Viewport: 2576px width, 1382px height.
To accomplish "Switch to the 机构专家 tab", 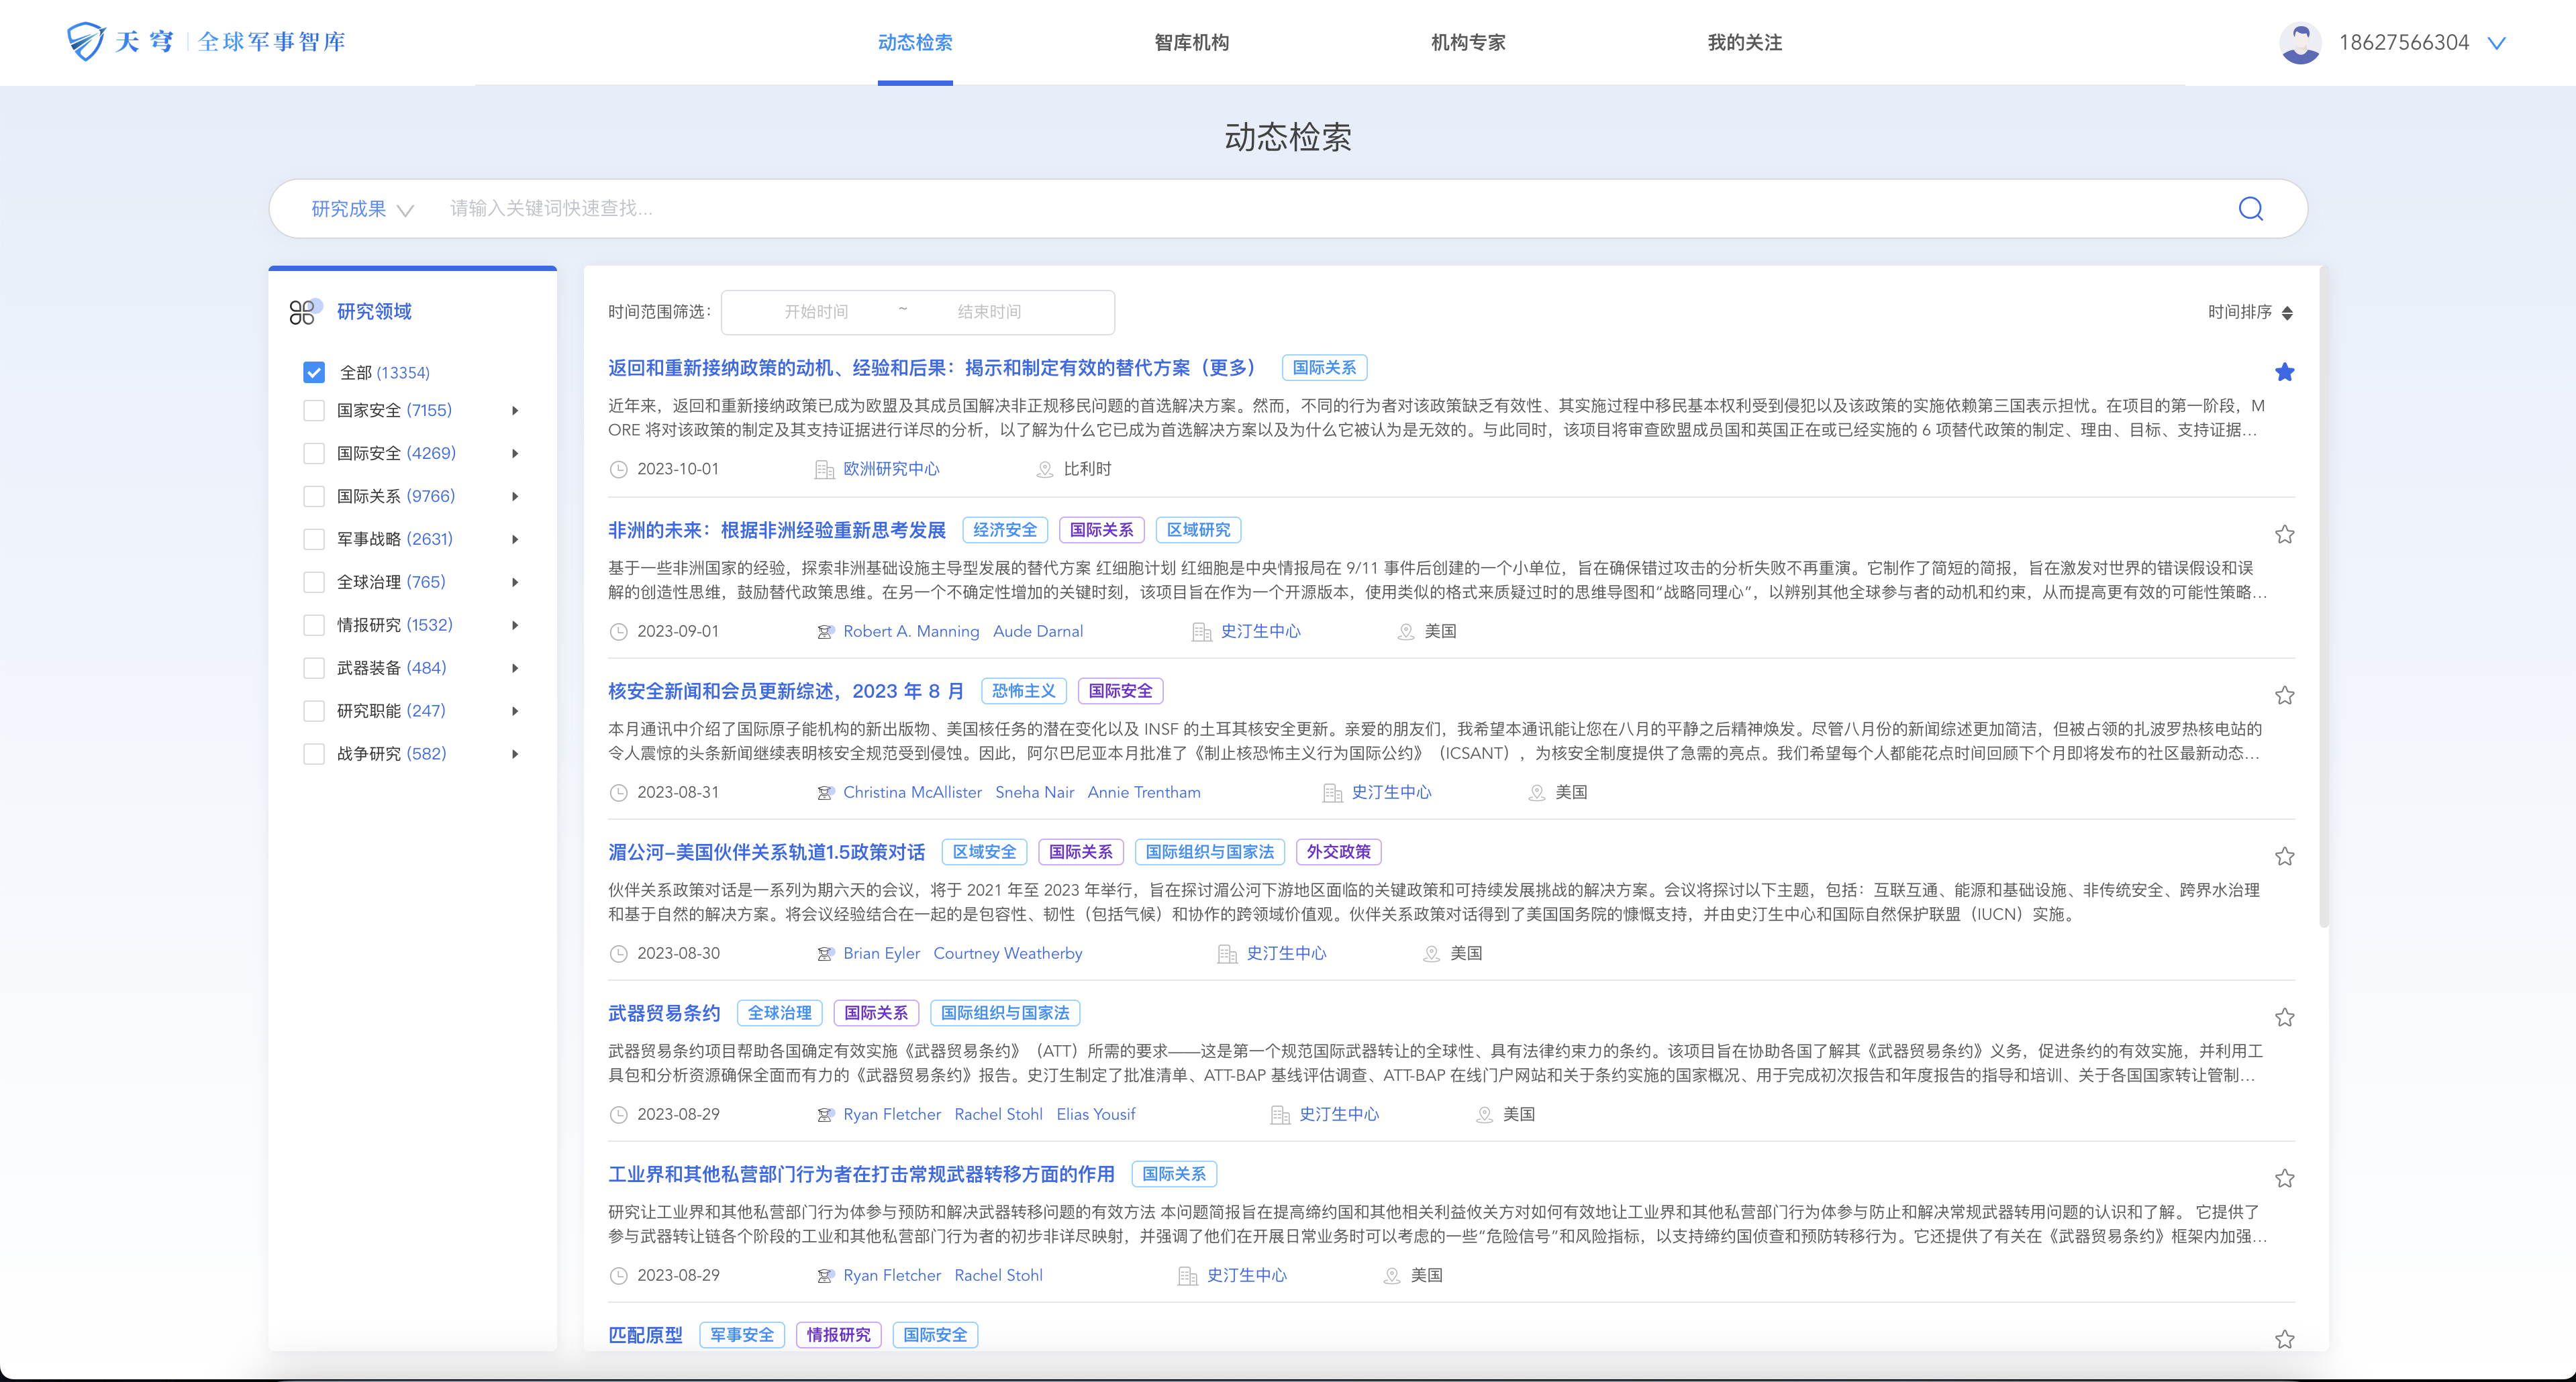I will point(1468,43).
